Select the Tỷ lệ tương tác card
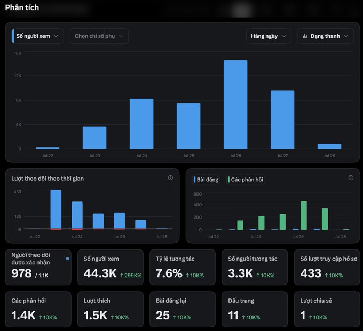The image size is (363, 331). tap(183, 267)
